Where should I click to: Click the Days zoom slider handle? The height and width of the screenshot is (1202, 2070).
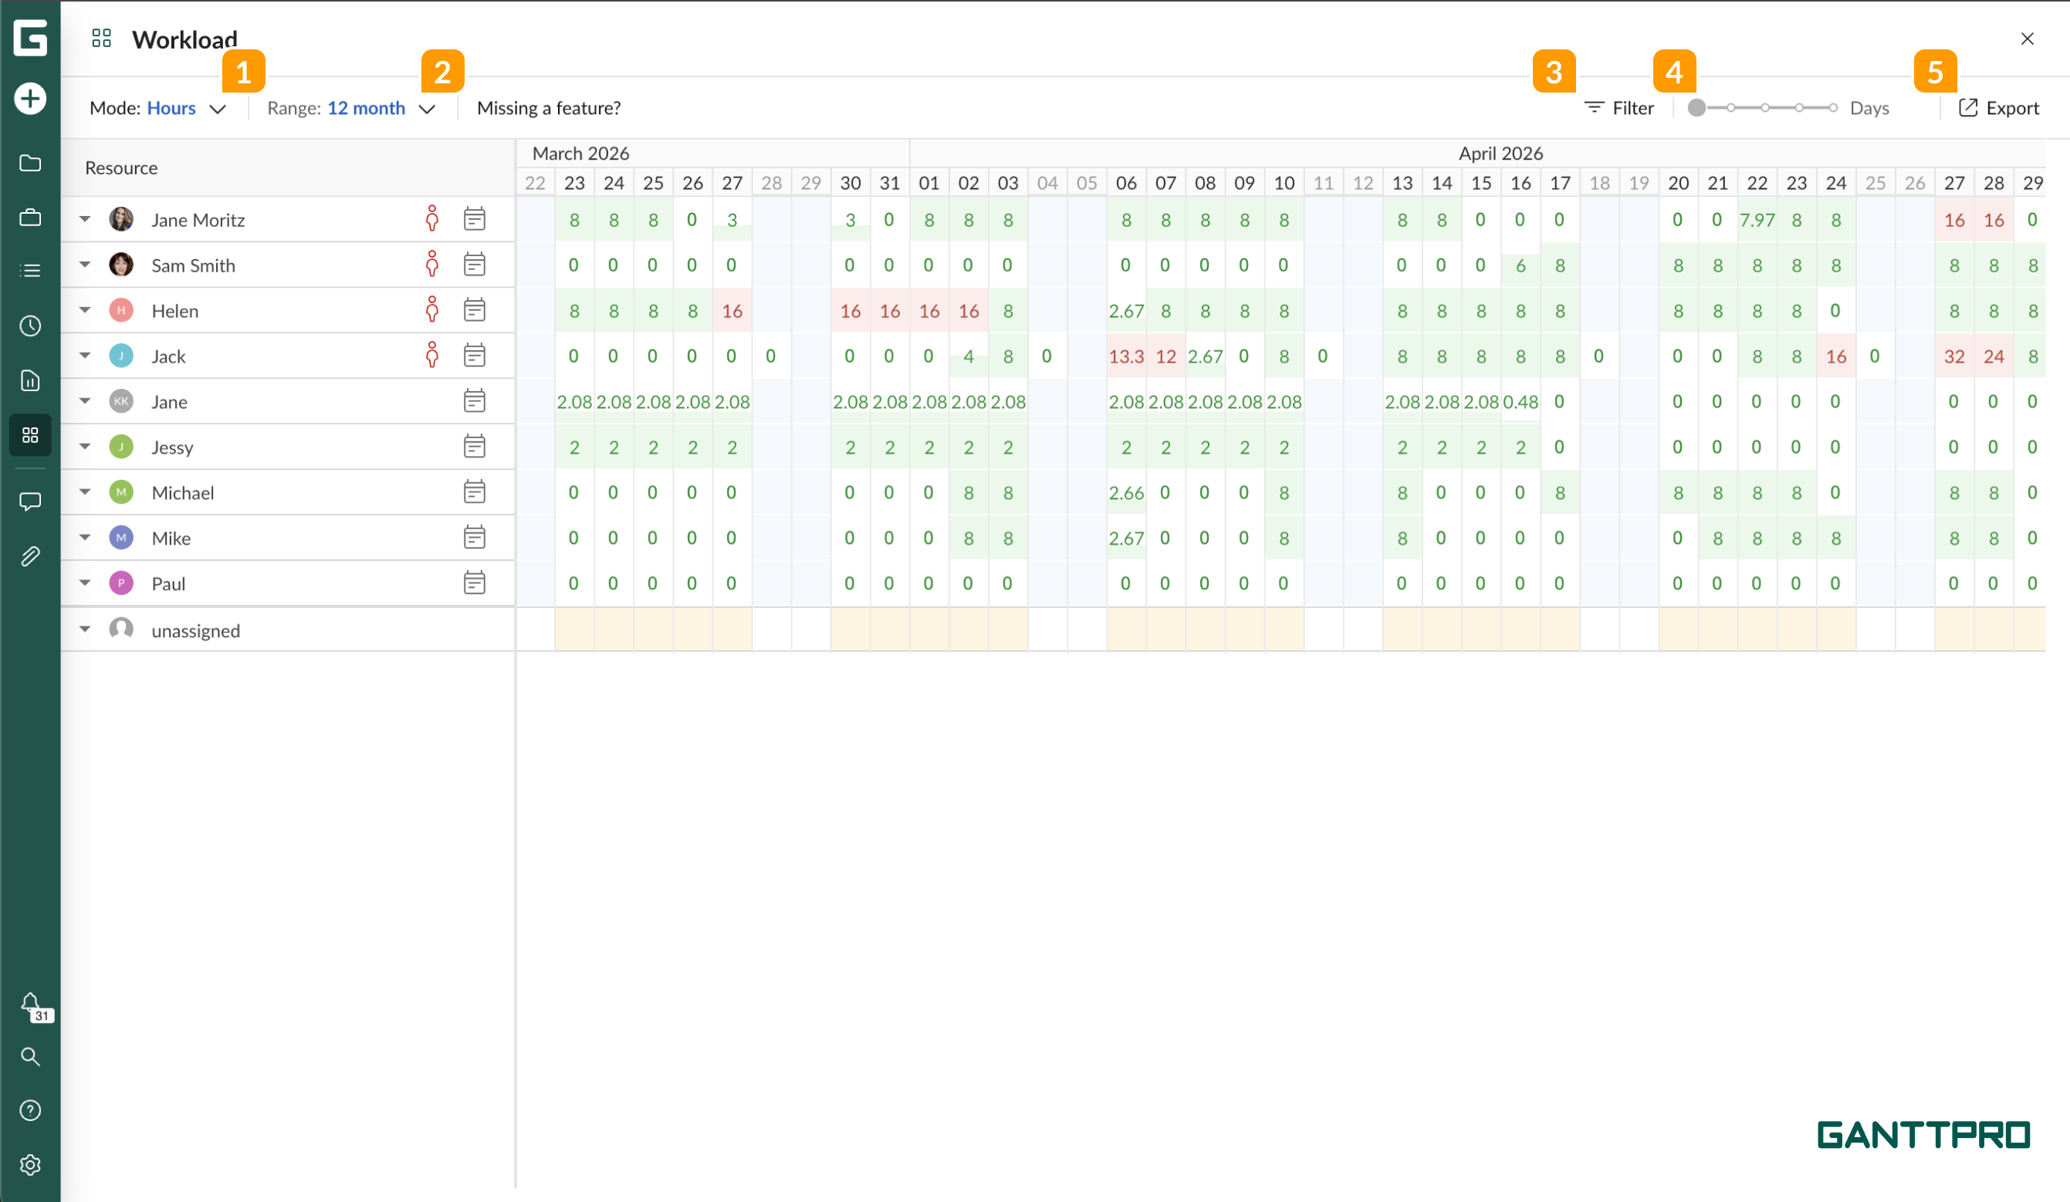coord(1696,107)
